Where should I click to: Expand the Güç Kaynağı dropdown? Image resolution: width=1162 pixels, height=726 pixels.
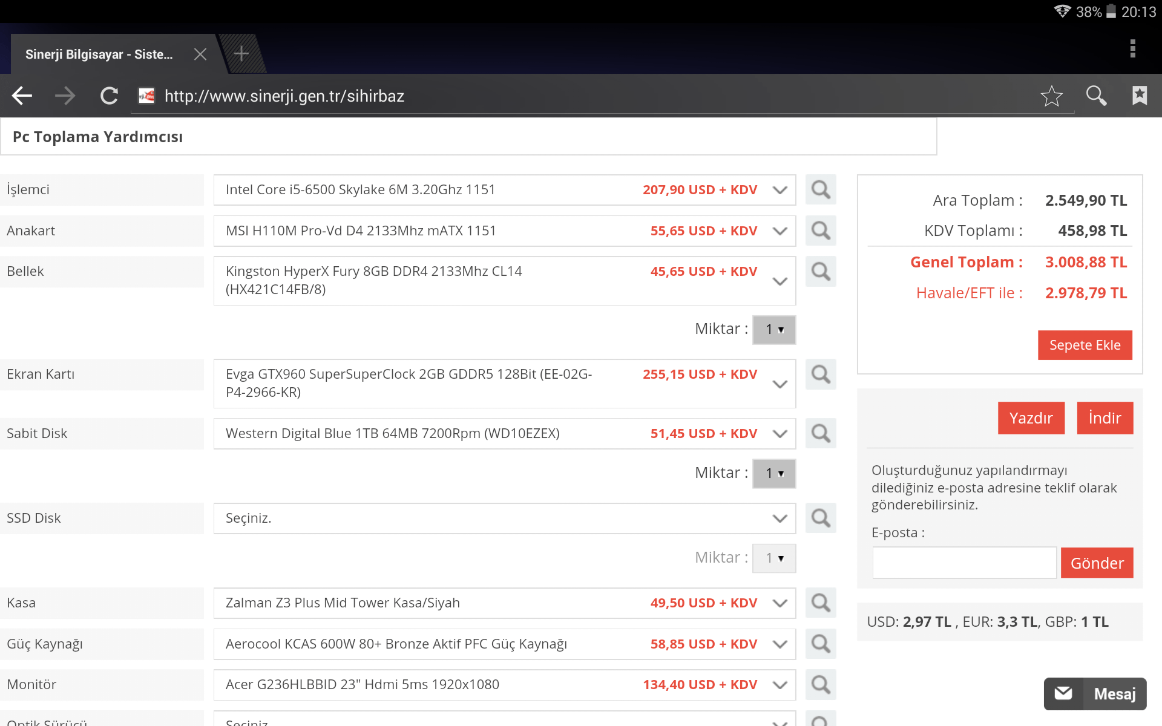tap(780, 644)
